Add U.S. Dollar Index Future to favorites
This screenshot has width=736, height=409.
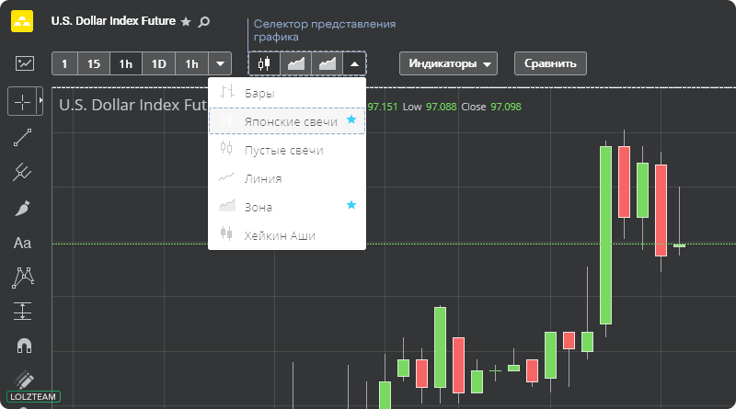pos(186,21)
